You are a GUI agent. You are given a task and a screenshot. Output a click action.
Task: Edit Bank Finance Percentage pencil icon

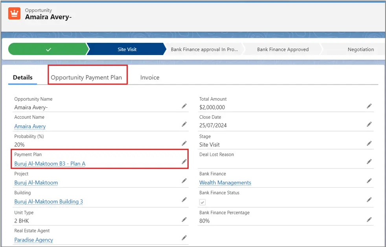coord(369,219)
